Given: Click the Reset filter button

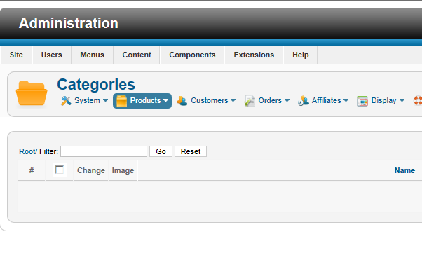Looking at the screenshot, I should 191,151.
